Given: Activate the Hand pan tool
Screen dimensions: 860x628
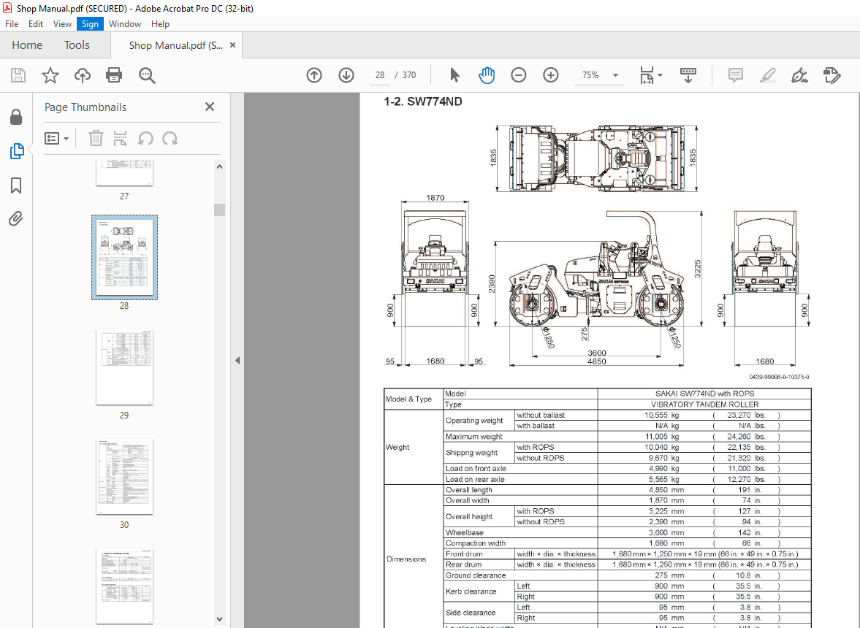Looking at the screenshot, I should click(487, 75).
